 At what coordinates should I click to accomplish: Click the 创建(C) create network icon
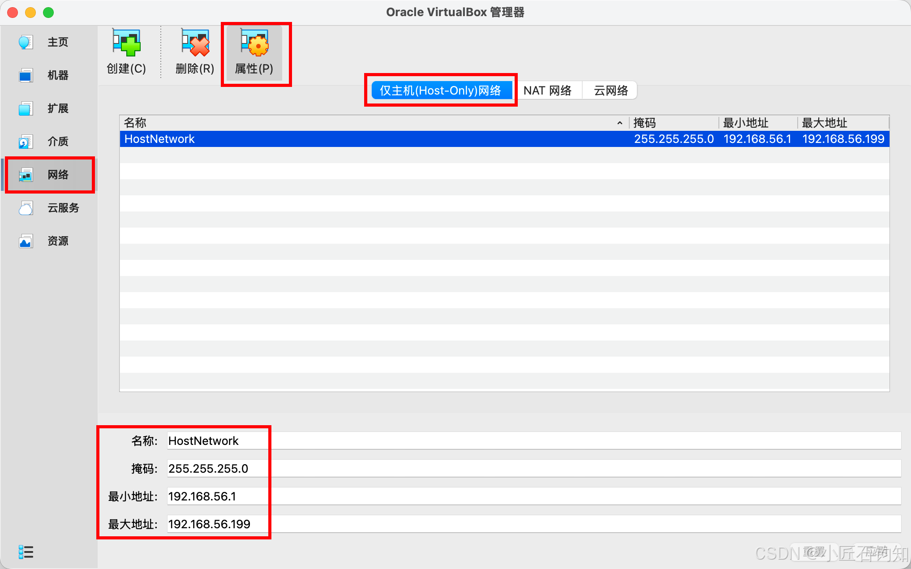[126, 43]
